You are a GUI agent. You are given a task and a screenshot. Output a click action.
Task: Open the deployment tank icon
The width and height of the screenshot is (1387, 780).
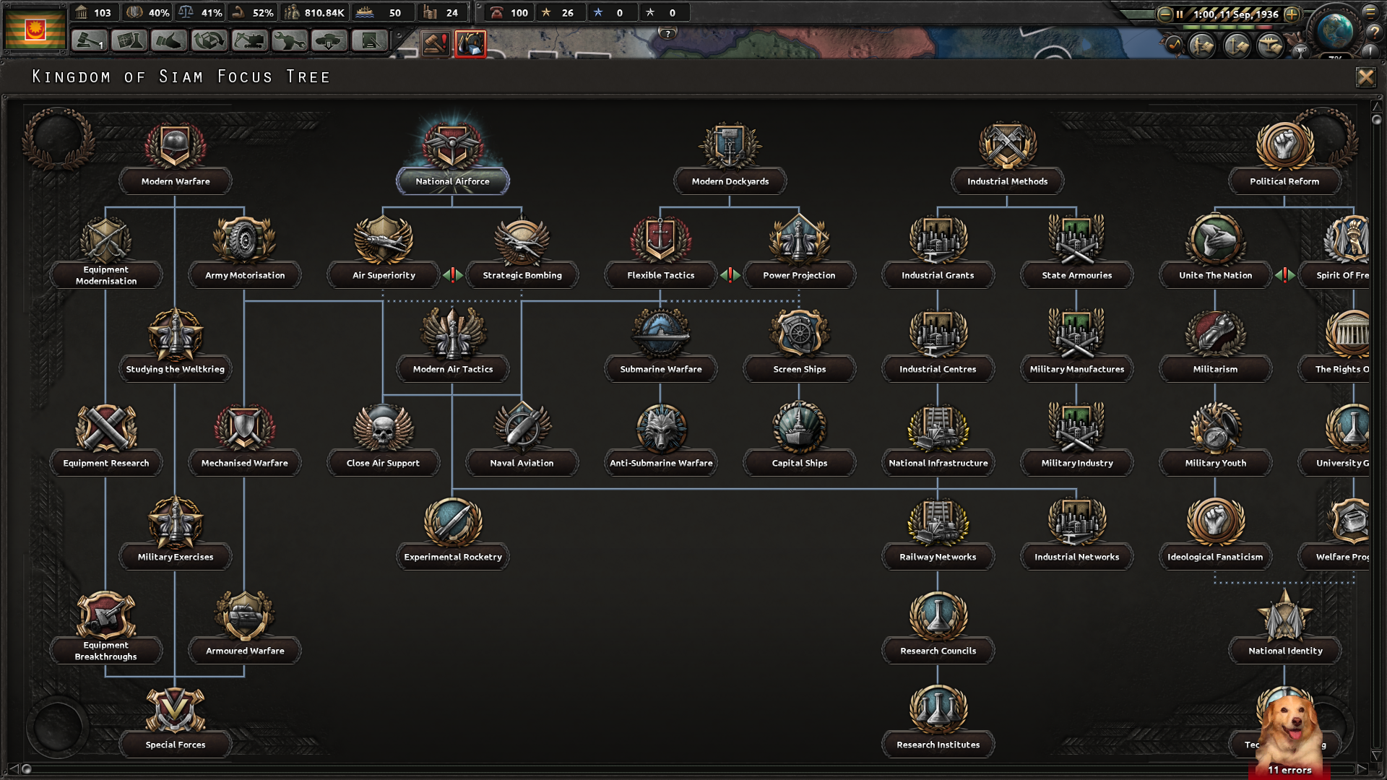pos(329,43)
